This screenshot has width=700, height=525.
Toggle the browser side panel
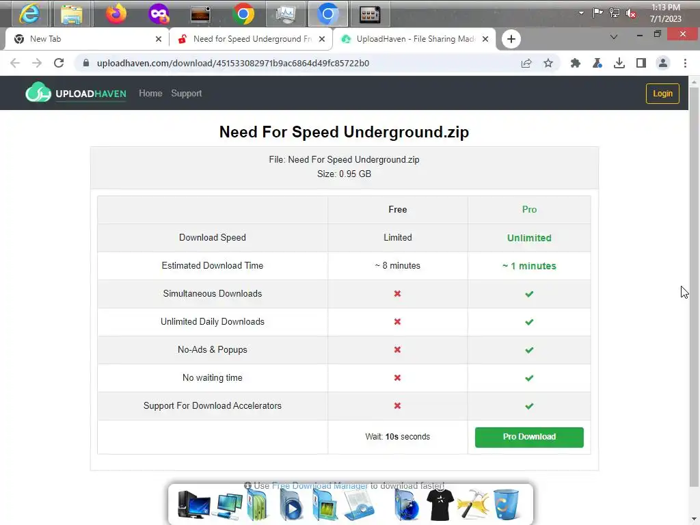pyautogui.click(x=641, y=63)
